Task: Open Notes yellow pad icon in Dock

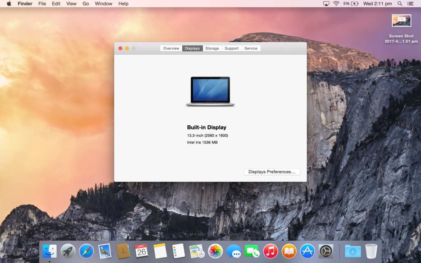Action: click(160, 251)
